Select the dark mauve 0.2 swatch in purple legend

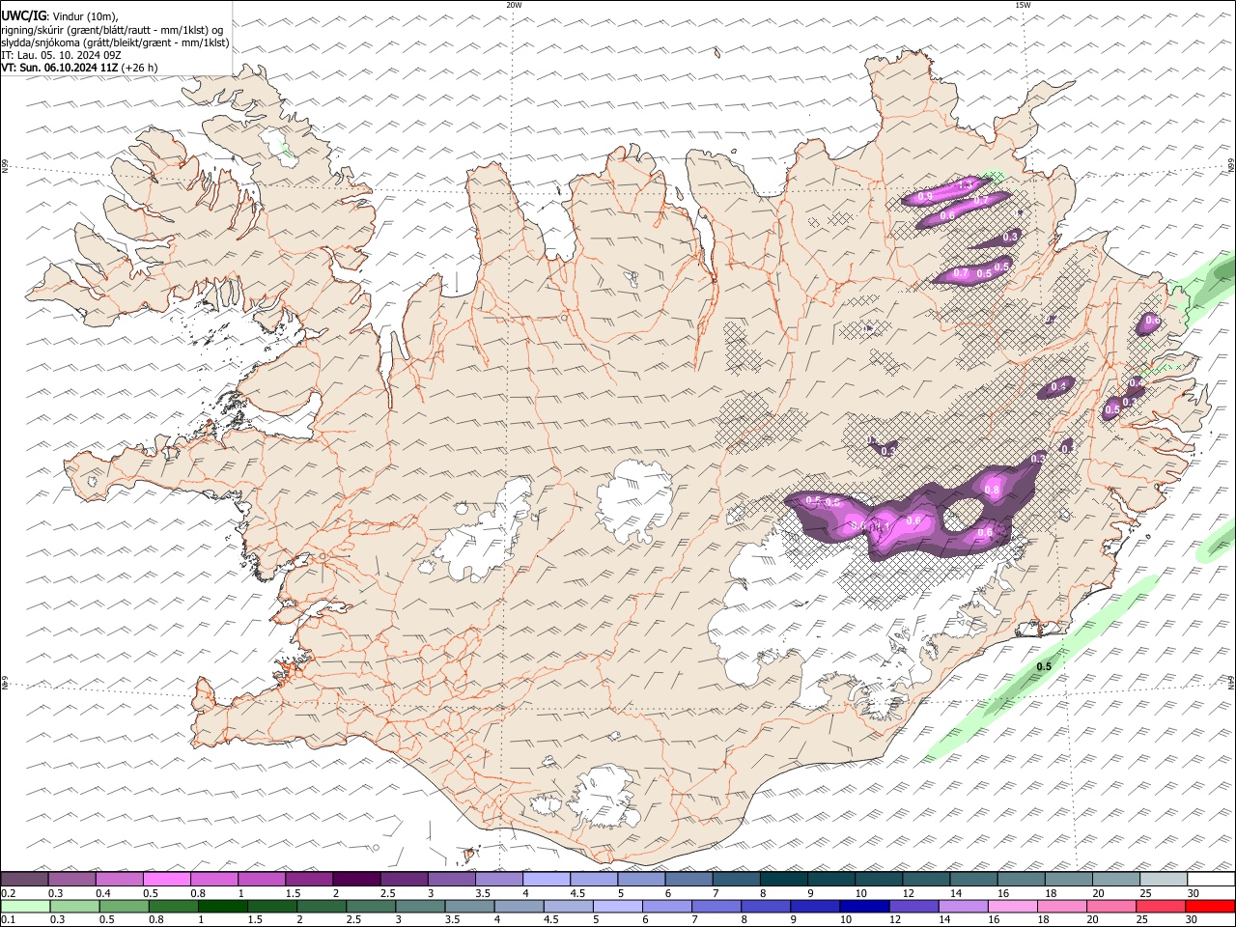24,880
